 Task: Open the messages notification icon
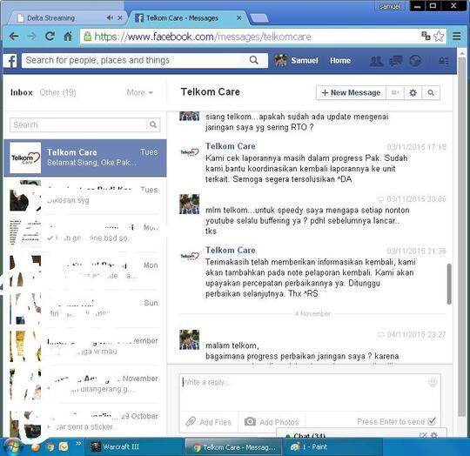[x=396, y=61]
